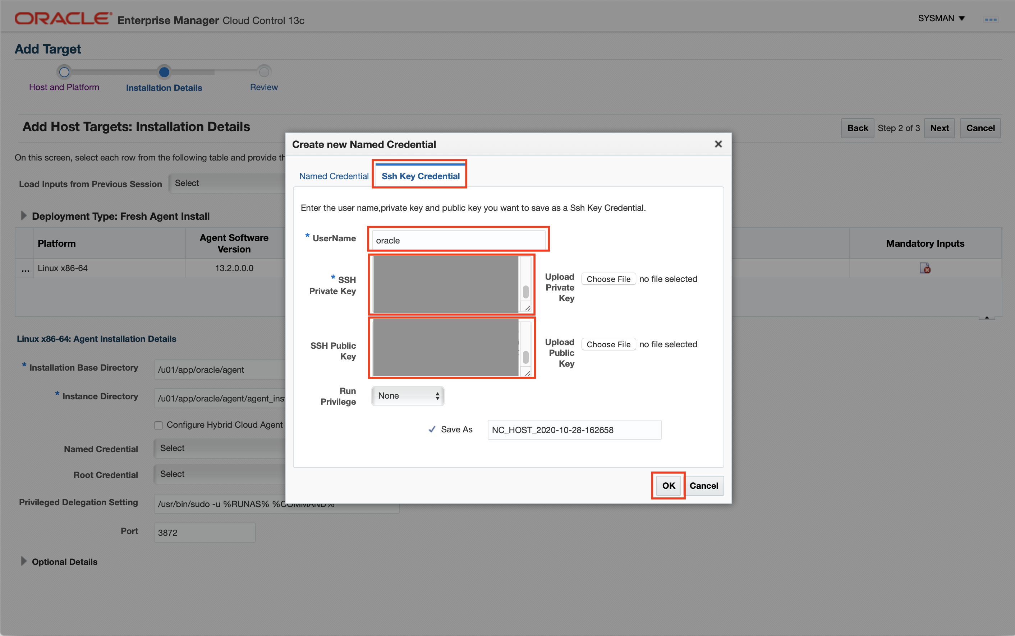
Task: Expand the Deployment Type: Fresh Agent Install section
Action: pyautogui.click(x=24, y=216)
